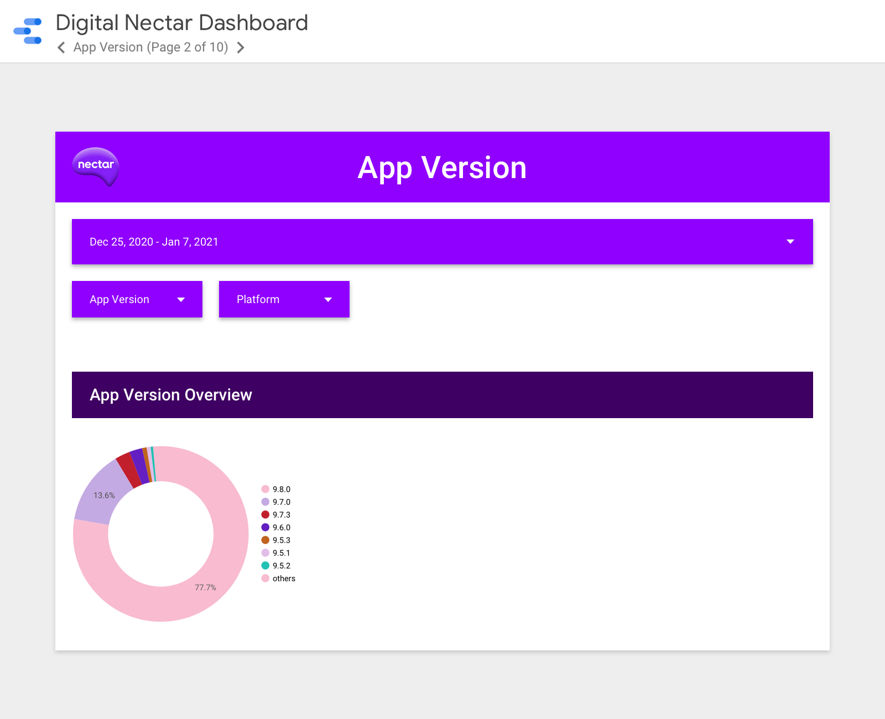Image resolution: width=885 pixels, height=719 pixels.
Task: Click the 9.5.1 legend label
Action: pyautogui.click(x=282, y=553)
